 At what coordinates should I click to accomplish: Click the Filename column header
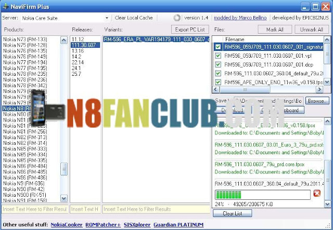273,39
